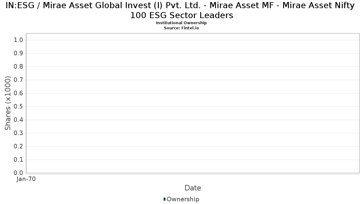Click the 0.1 y-axis tick label
The width and height of the screenshot is (363, 204).
(x=18, y=160)
